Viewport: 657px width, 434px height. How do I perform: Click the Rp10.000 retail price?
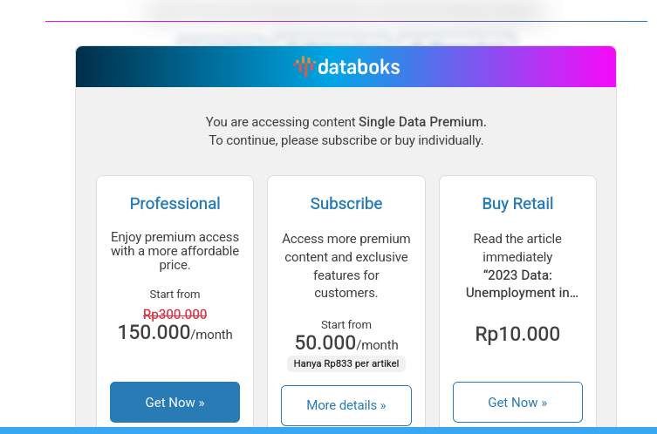click(x=517, y=334)
